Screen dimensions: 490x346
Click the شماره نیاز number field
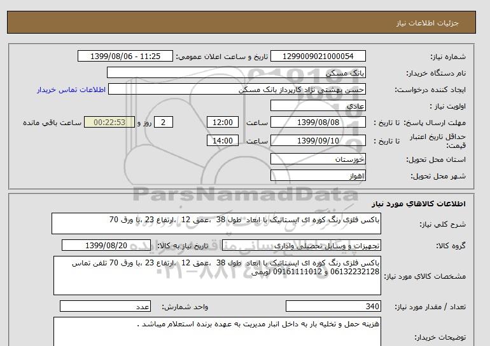click(x=318, y=57)
